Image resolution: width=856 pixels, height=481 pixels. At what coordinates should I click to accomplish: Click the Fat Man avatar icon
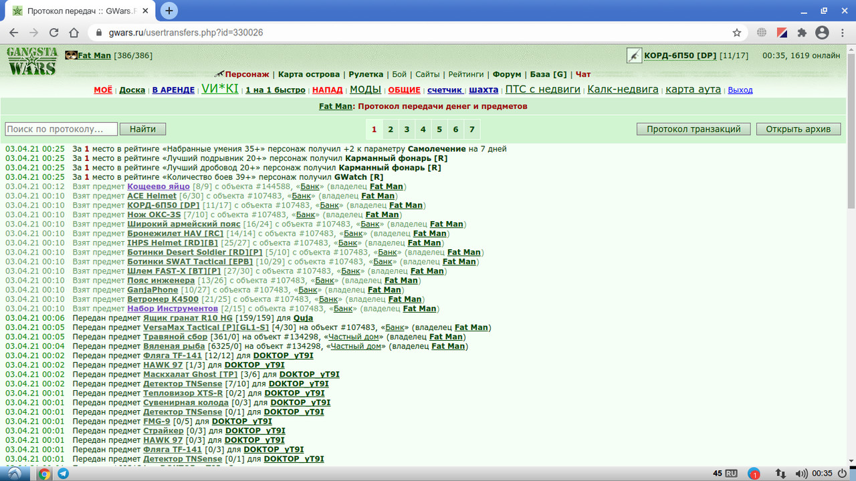point(72,55)
